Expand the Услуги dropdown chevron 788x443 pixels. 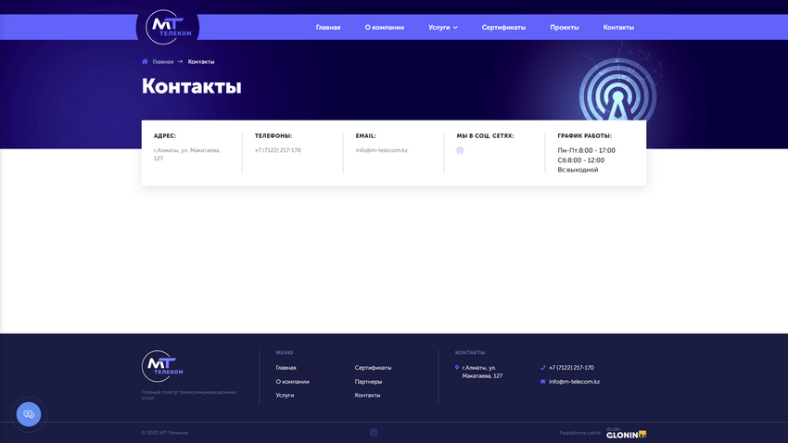pyautogui.click(x=455, y=28)
